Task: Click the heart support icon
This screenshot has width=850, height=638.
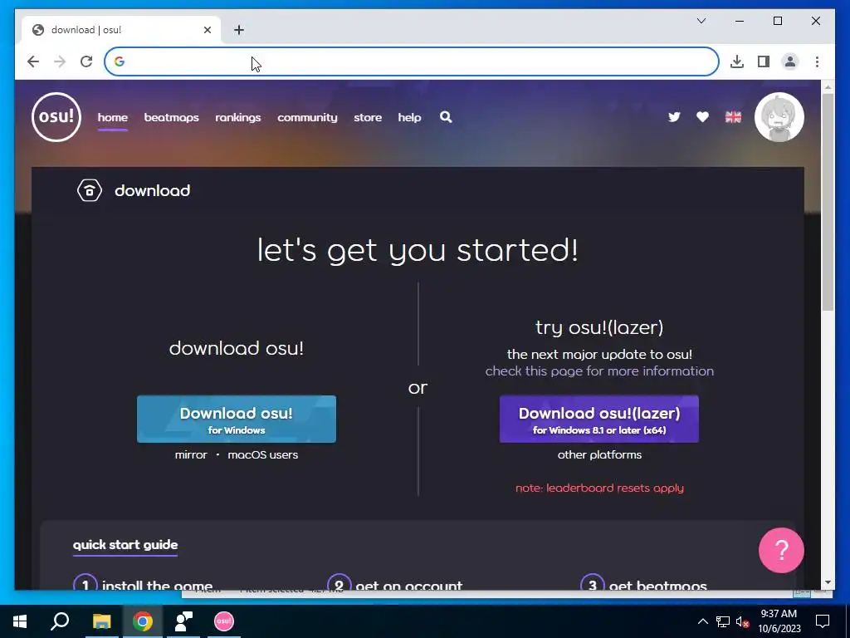Action: tap(702, 117)
